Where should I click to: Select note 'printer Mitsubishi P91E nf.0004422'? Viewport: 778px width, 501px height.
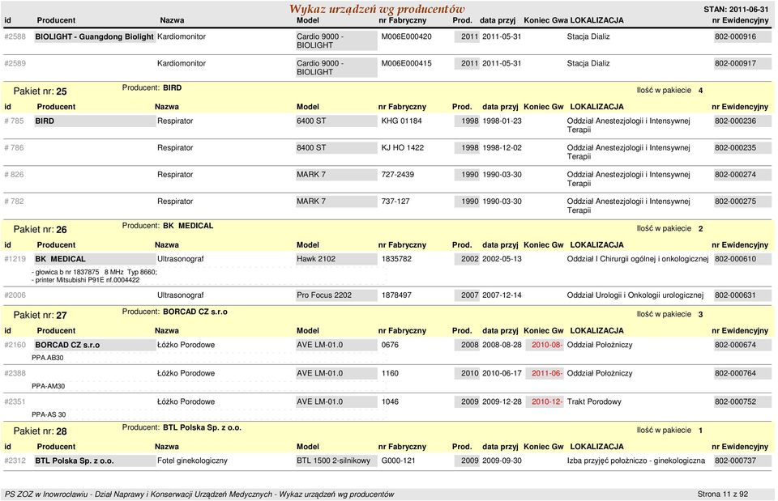(88, 280)
